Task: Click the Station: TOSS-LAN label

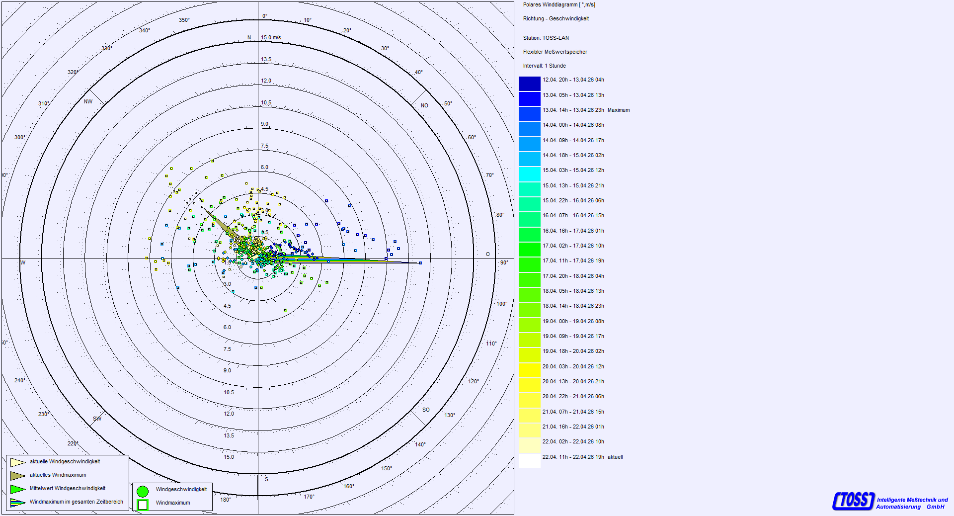Action: pos(546,38)
